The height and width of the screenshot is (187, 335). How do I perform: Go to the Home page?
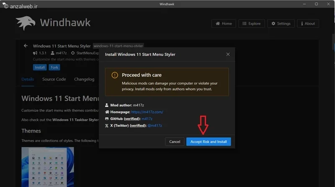(223, 24)
